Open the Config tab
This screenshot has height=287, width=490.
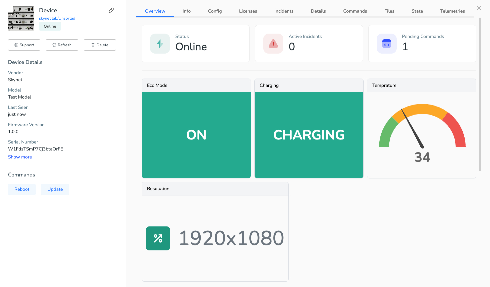point(215,11)
